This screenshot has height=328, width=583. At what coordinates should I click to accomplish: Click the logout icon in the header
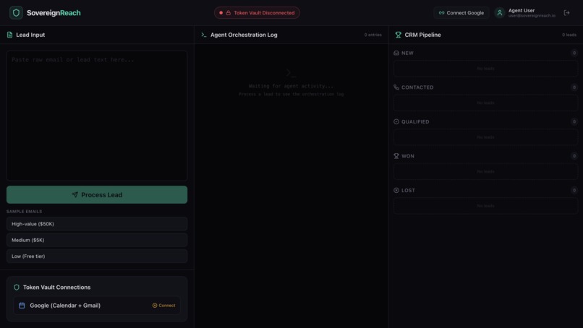pyautogui.click(x=566, y=12)
